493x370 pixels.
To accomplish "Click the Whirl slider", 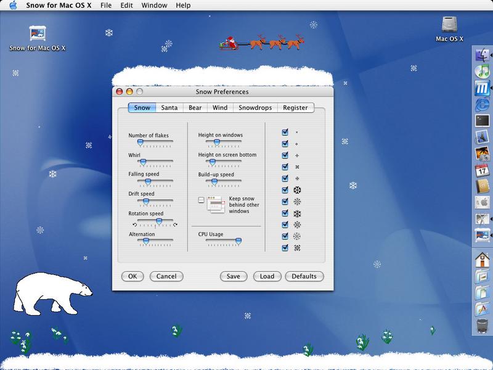I will click(155, 162).
